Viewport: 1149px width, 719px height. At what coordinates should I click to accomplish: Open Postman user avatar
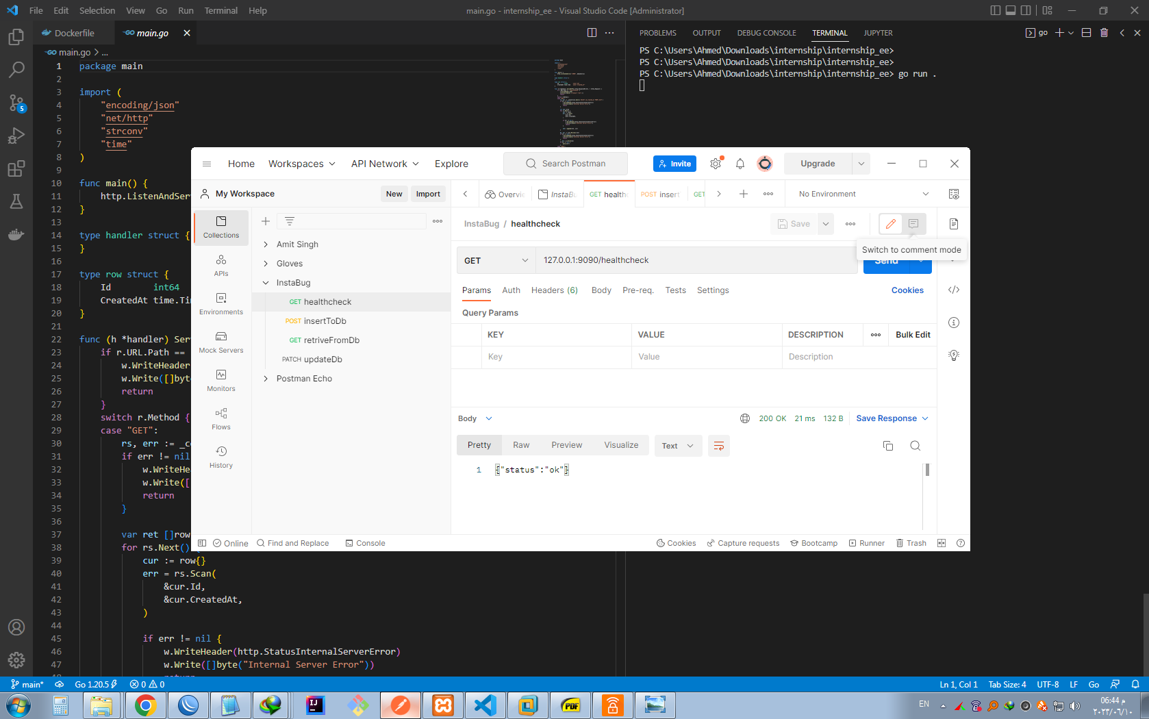(x=765, y=164)
